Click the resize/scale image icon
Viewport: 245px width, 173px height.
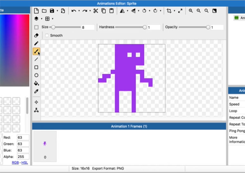[x=180, y=11]
